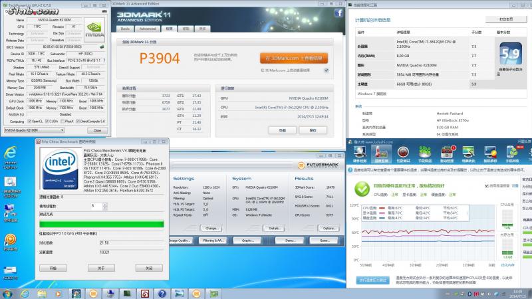This screenshot has height=299, width=532.
Task: Click the Bus Interface question mark in GPU-Z
Action: tap(104, 60)
